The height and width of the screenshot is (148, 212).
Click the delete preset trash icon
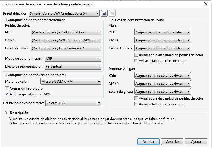coord(112,13)
